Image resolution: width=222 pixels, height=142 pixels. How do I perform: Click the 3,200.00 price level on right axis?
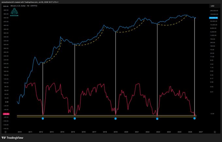point(213,32)
